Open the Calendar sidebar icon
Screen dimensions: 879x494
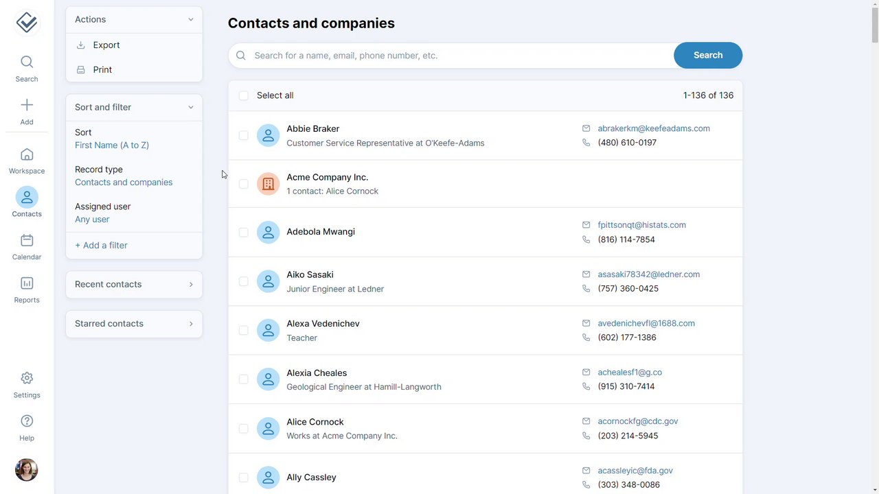point(27,241)
